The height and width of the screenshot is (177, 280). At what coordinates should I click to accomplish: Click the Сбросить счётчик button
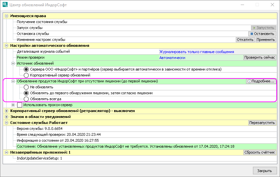coord(260,152)
